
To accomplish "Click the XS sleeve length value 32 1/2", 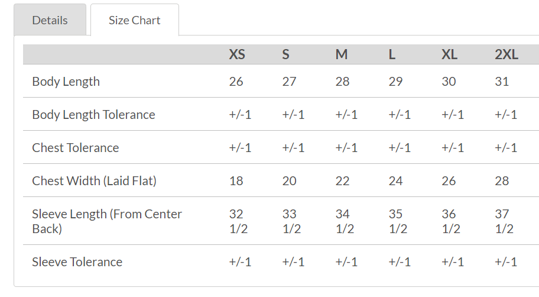I will tap(238, 221).
